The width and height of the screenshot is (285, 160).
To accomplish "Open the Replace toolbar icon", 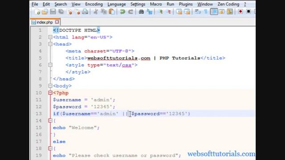I will click(150, 12).
